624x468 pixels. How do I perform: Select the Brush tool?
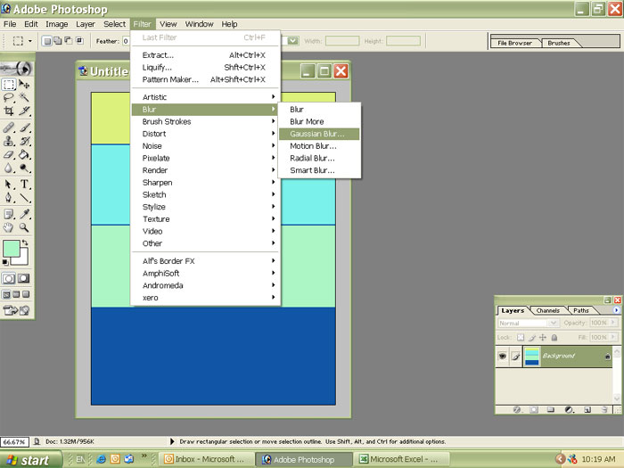[x=24, y=127]
